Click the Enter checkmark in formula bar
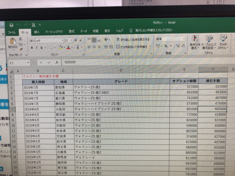The width and height of the screenshot is (235, 176). coord(49,62)
